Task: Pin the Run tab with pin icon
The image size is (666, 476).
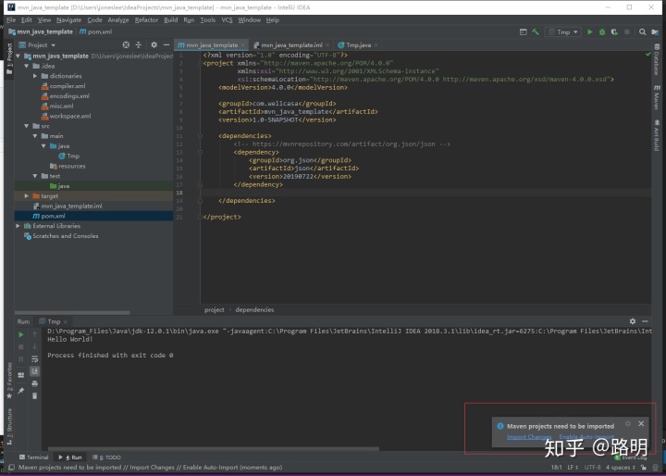Action: tap(20, 391)
